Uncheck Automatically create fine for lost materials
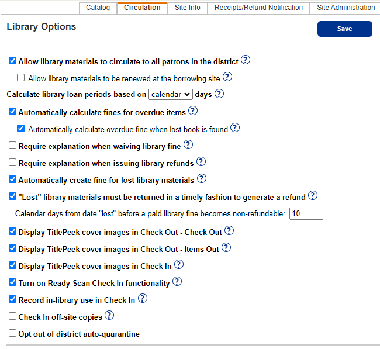The height and width of the screenshot is (349, 380). (13, 179)
